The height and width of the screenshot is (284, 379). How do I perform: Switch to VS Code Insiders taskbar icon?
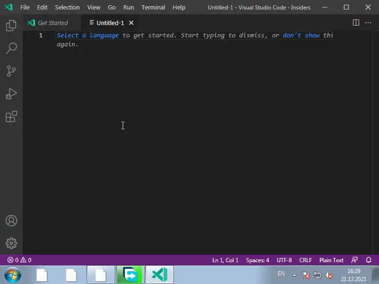160,275
